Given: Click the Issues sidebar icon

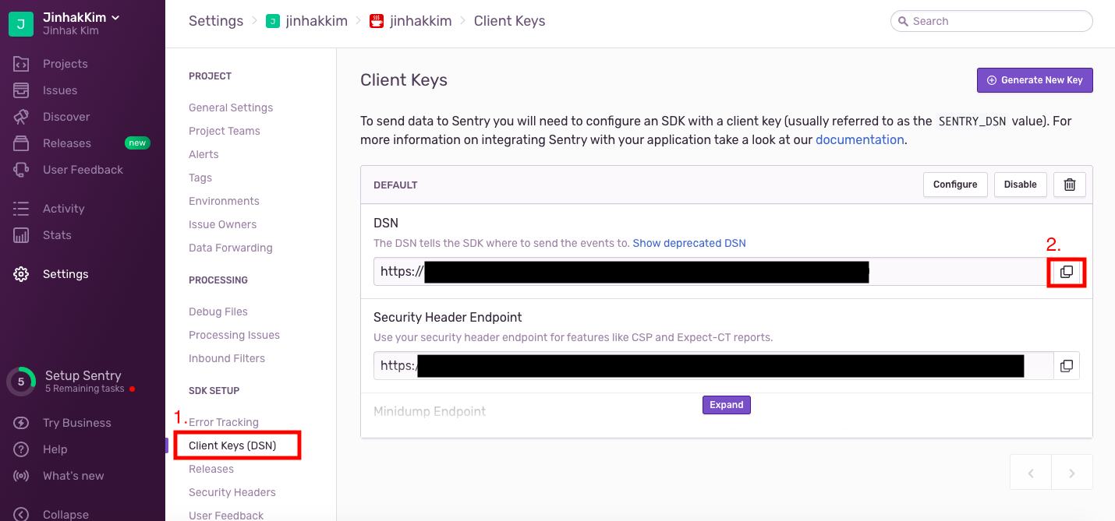Looking at the screenshot, I should coord(21,90).
